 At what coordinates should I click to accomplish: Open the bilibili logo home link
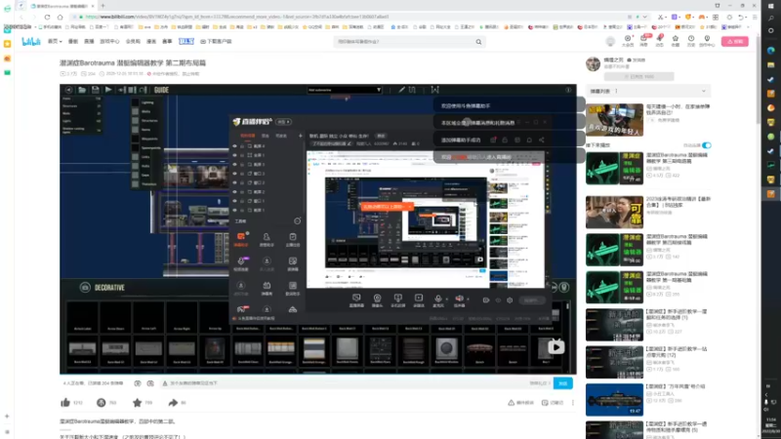[x=31, y=42]
